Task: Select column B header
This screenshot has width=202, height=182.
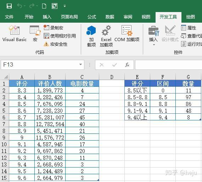Action: pos(50,77)
